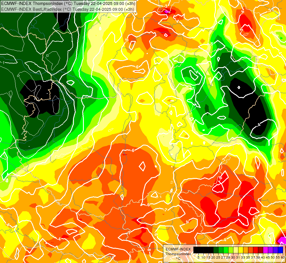Select the red-orange 35–37 legend swatch
This screenshot has height=263, width=286.
[251, 250]
